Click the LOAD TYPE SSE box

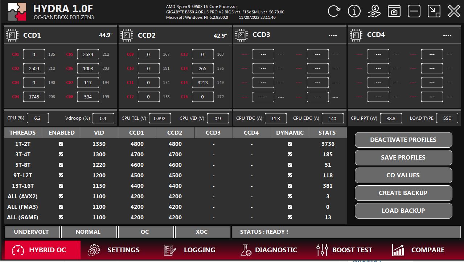447,118
